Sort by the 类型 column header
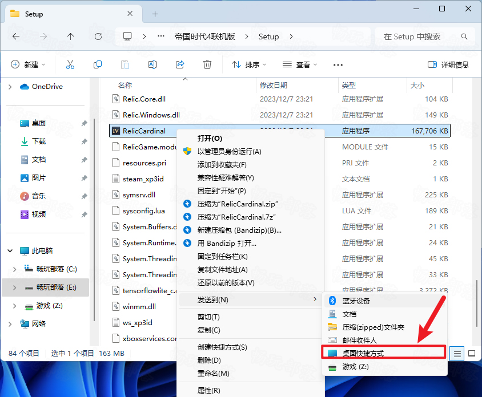This screenshot has height=397, width=482. 348,86
